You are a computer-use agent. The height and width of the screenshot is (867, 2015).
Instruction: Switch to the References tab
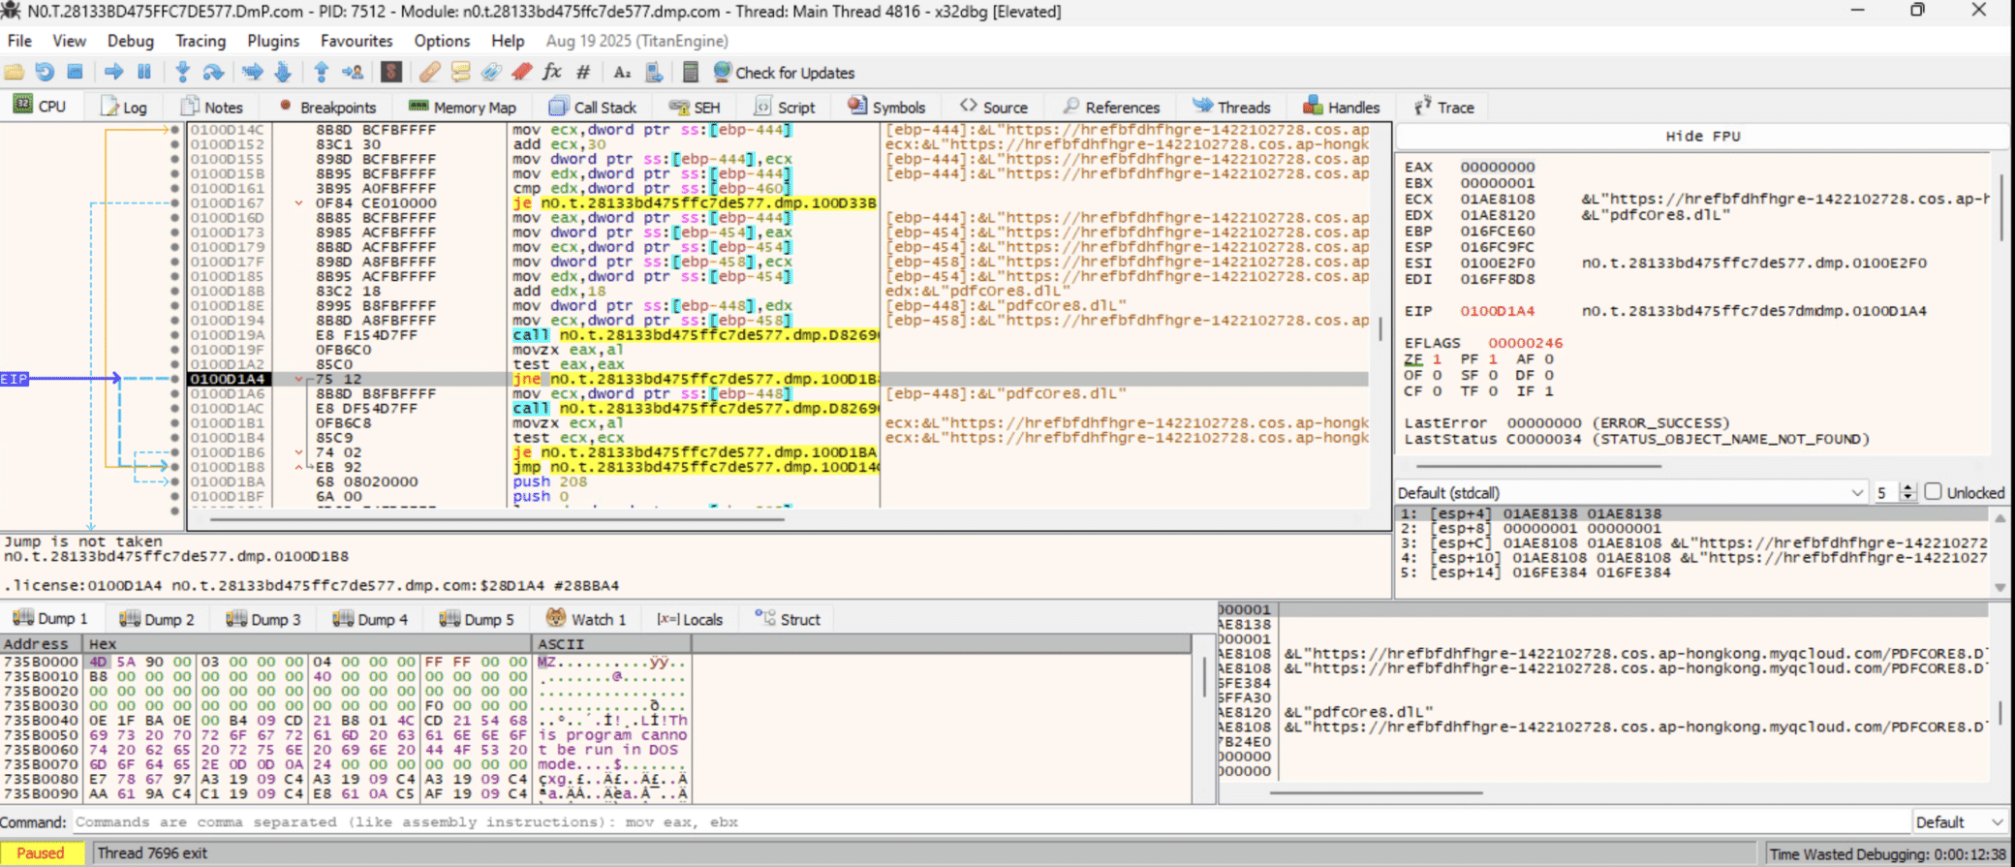coord(1111,108)
